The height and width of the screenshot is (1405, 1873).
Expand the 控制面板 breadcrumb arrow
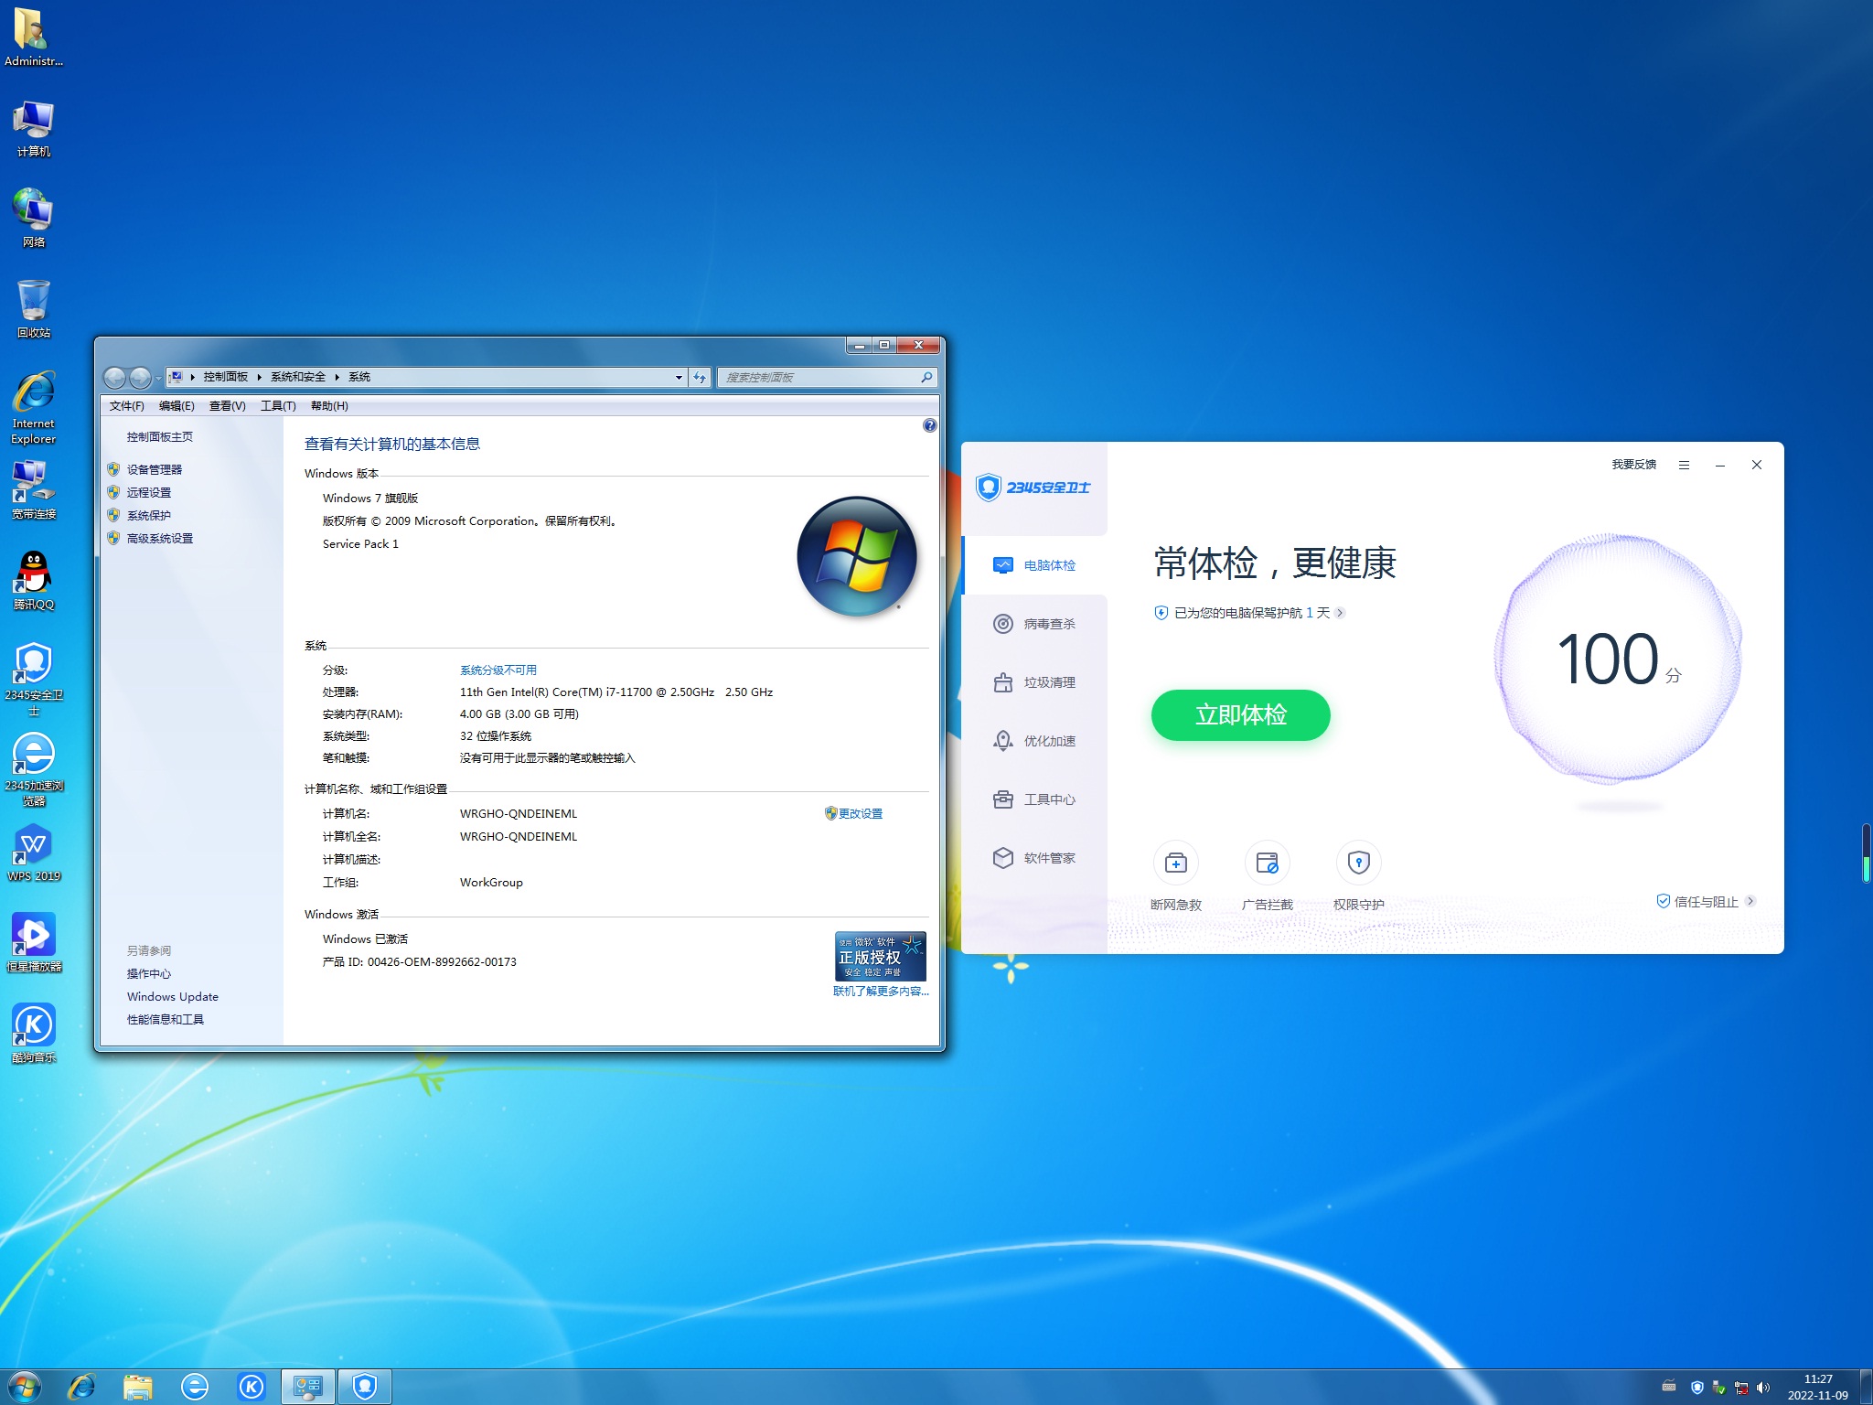260,377
